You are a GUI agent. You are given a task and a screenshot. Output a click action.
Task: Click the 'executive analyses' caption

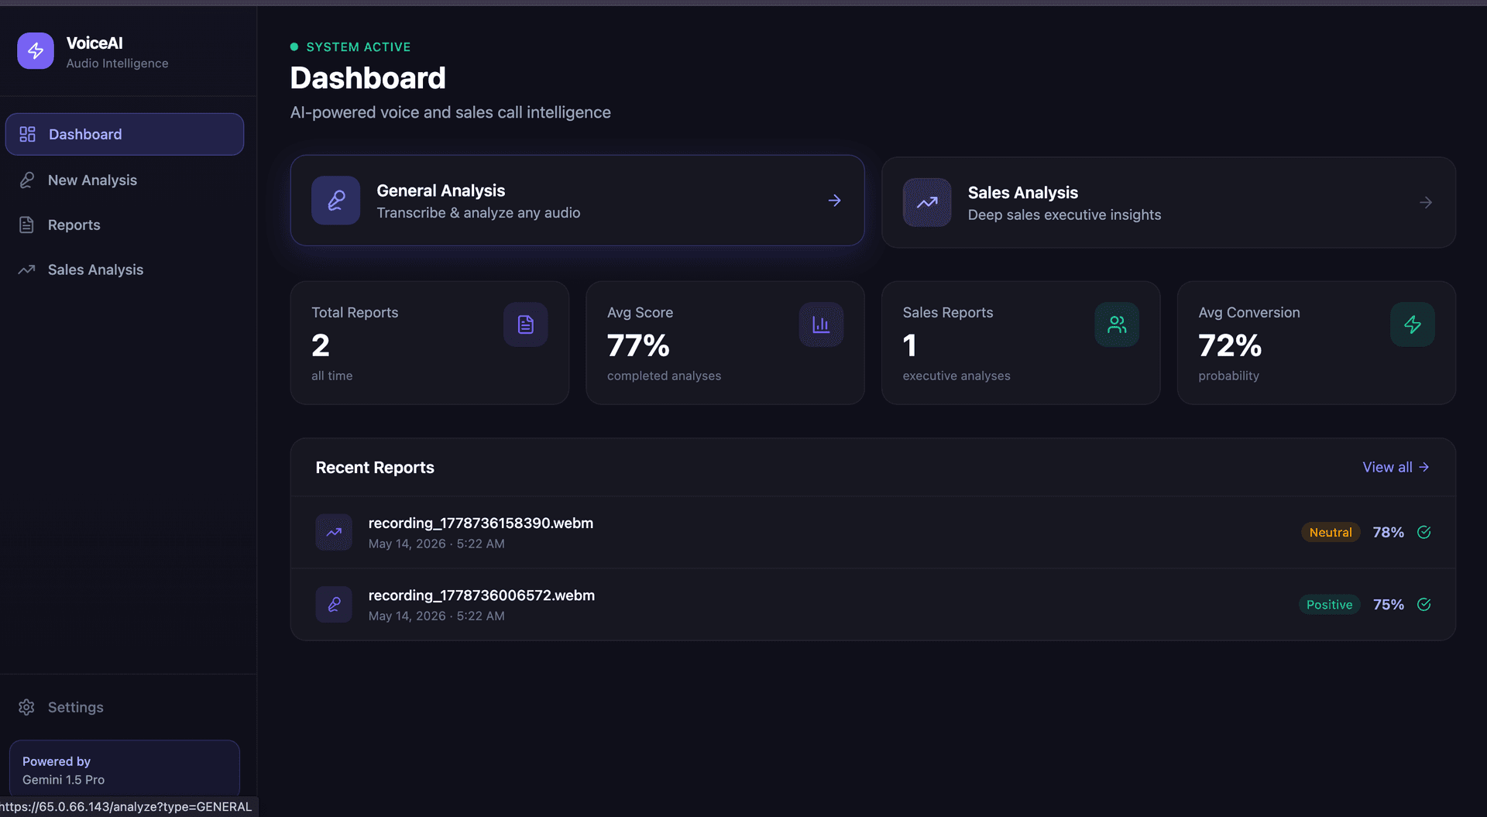[x=956, y=376]
